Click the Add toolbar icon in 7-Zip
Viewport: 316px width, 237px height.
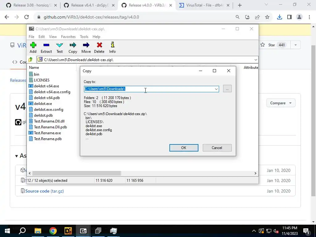tap(33, 48)
